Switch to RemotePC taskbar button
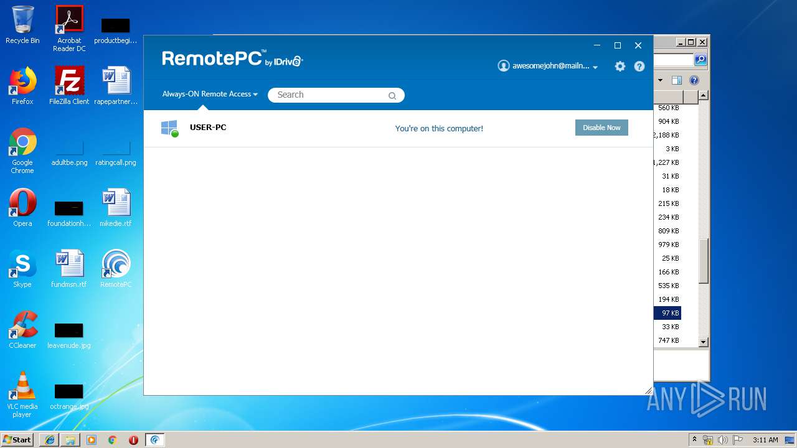797x448 pixels. pos(155,440)
